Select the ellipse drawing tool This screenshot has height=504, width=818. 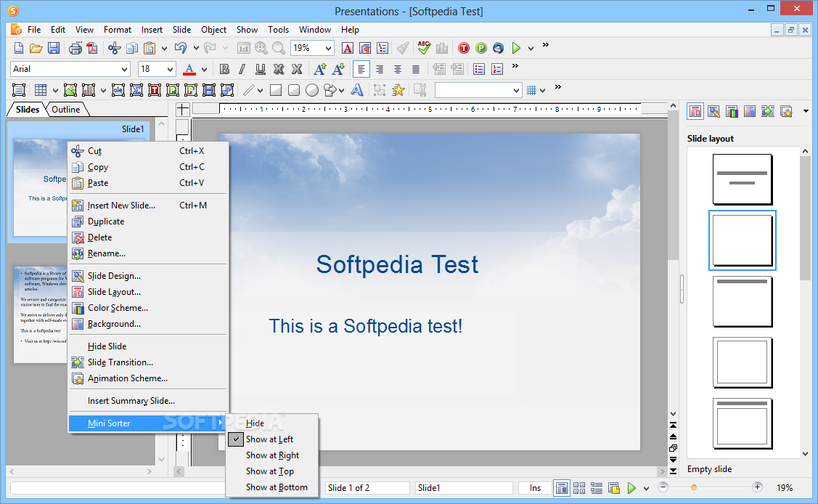click(312, 90)
